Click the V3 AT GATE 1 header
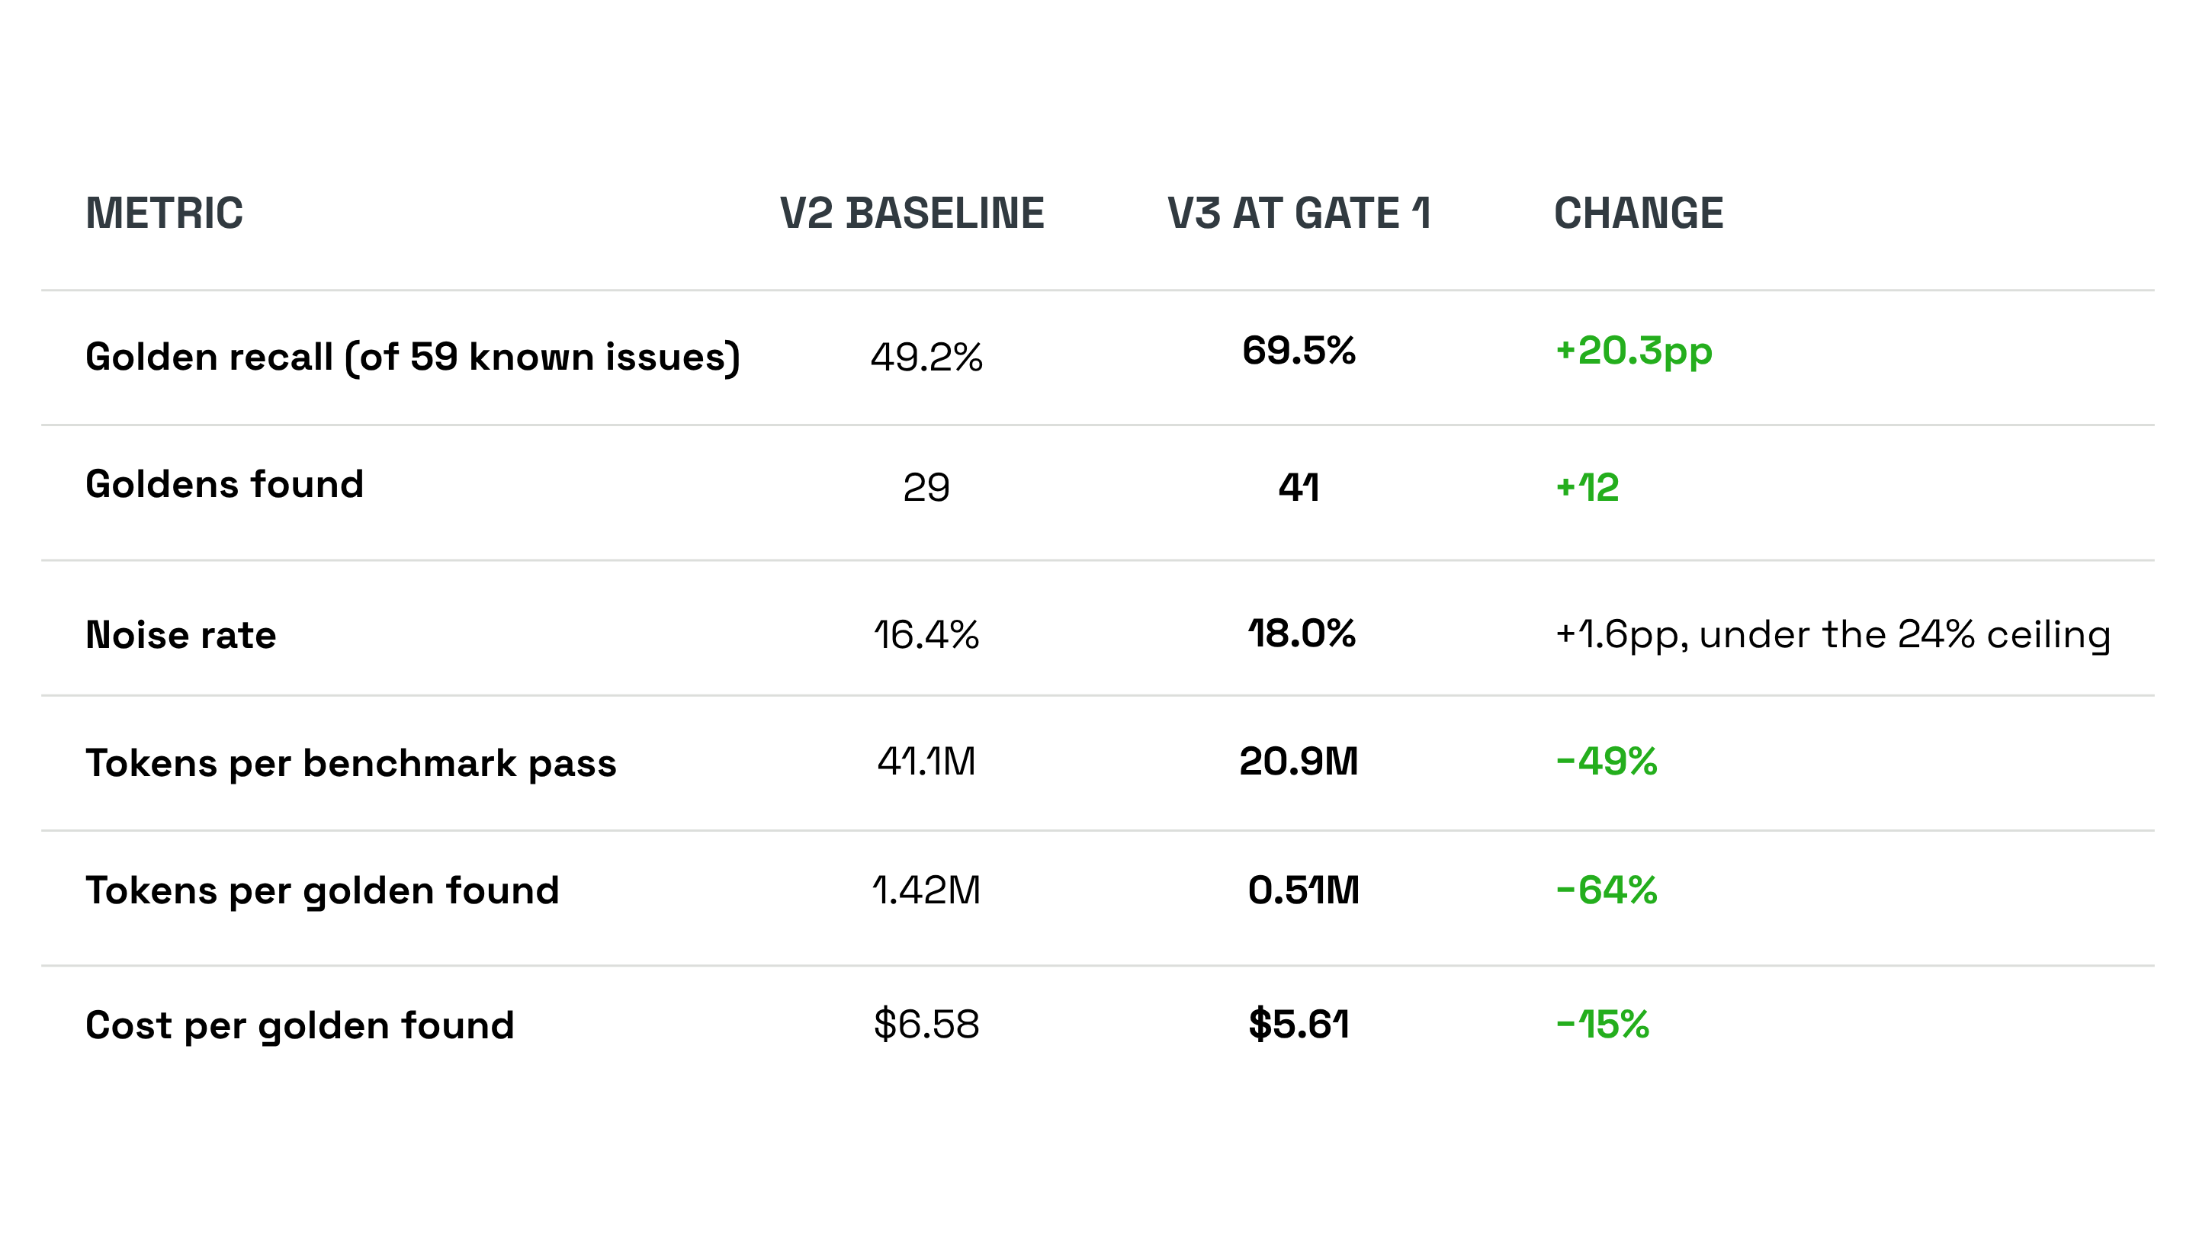This screenshot has width=2196, height=1235. (x=1299, y=213)
